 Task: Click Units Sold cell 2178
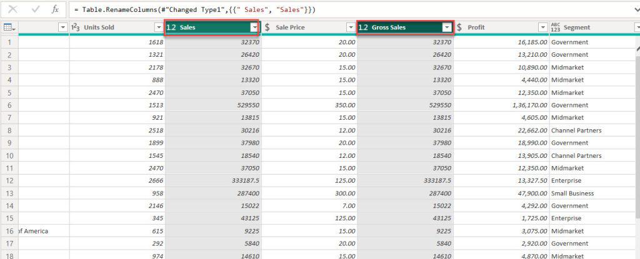pyautogui.click(x=117, y=67)
